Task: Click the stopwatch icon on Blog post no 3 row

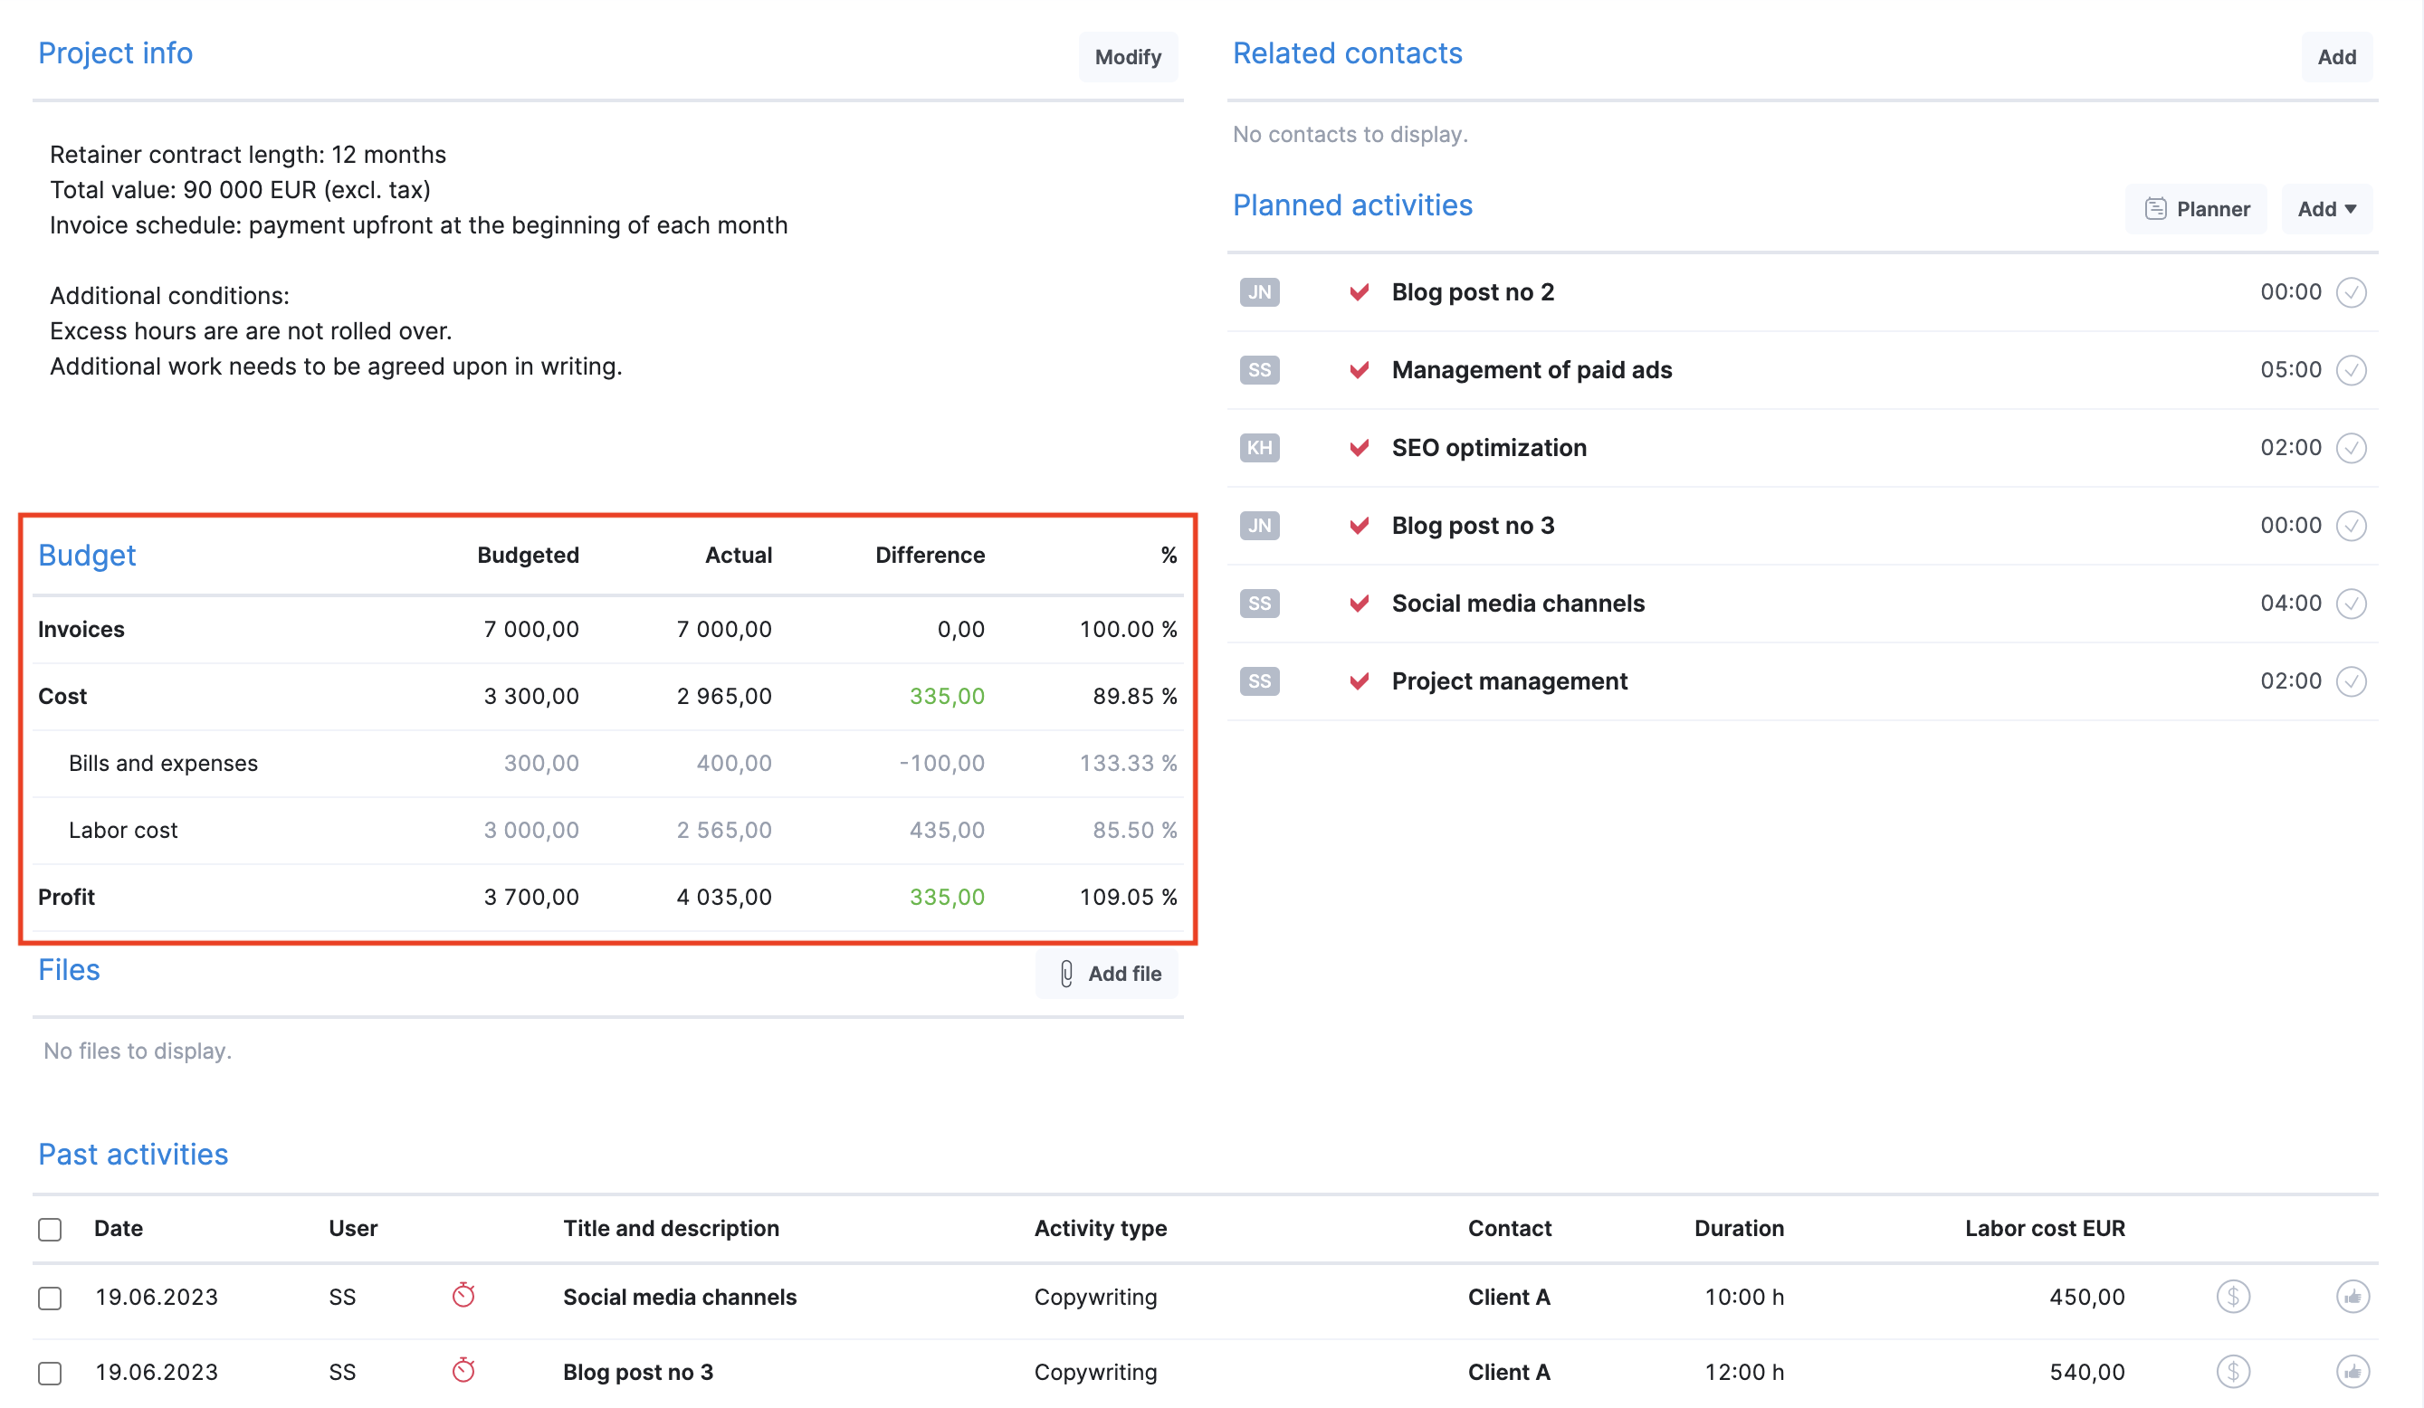Action: [464, 1373]
